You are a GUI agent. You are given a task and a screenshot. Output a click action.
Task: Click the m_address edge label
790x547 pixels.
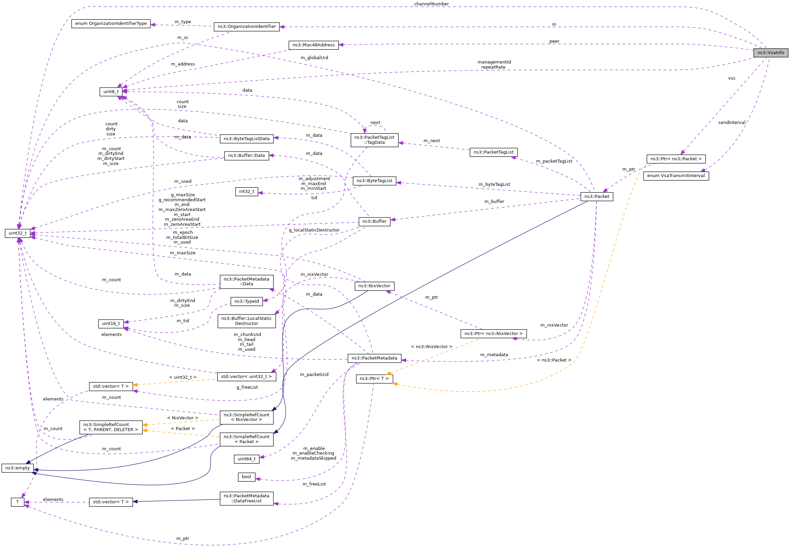pyautogui.click(x=183, y=65)
